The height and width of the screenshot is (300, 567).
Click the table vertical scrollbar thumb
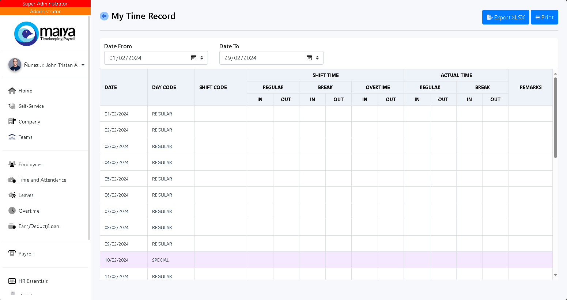[x=555, y=117]
